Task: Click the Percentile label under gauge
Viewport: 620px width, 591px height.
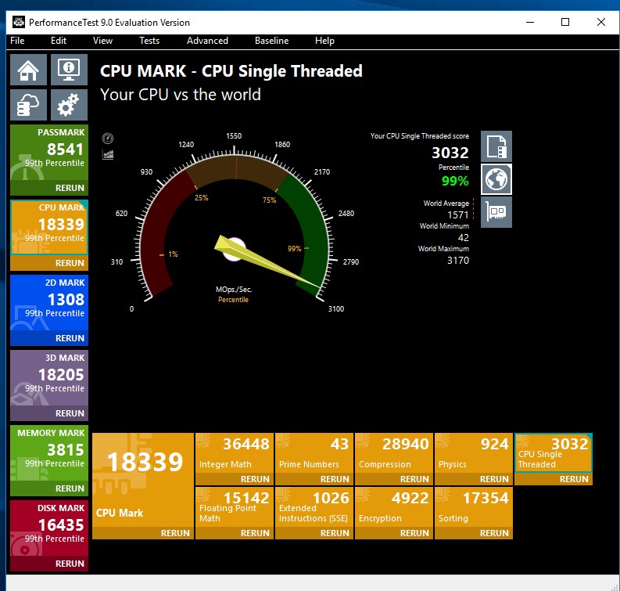Action: pos(233,300)
